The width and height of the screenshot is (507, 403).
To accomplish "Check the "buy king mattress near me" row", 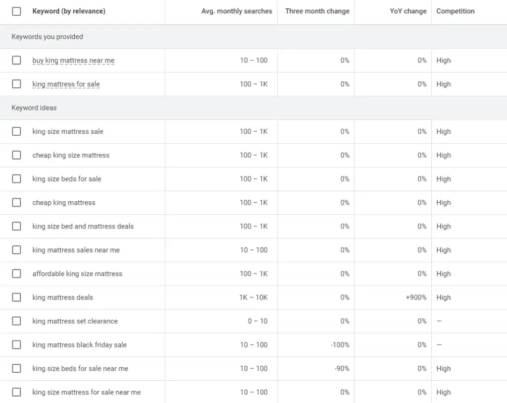I will click(16, 60).
